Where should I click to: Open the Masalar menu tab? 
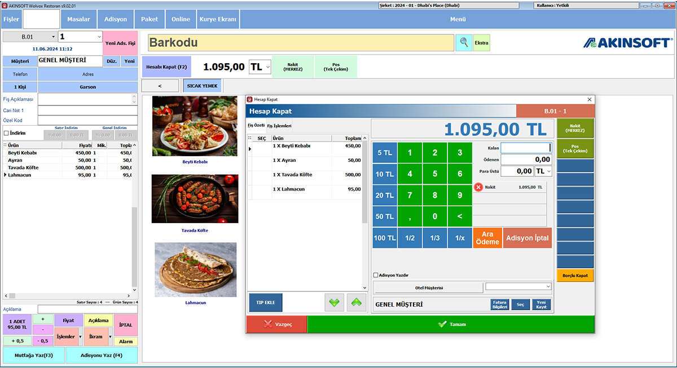[x=78, y=19]
